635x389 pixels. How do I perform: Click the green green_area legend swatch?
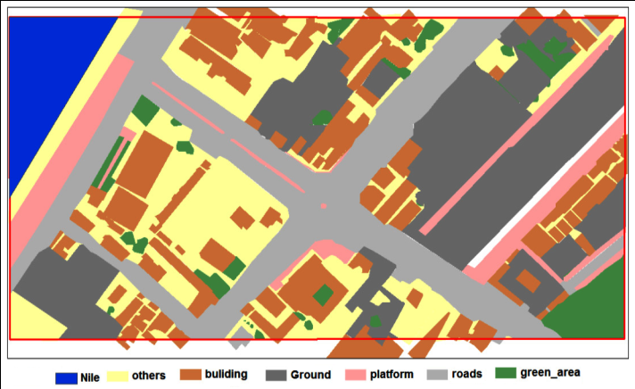[505, 374]
